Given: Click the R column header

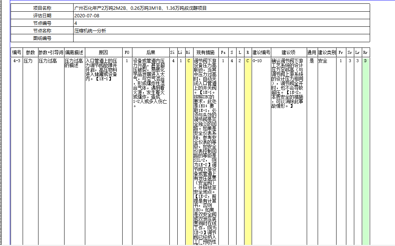Looking at the screenshot, I should [x=248, y=52].
